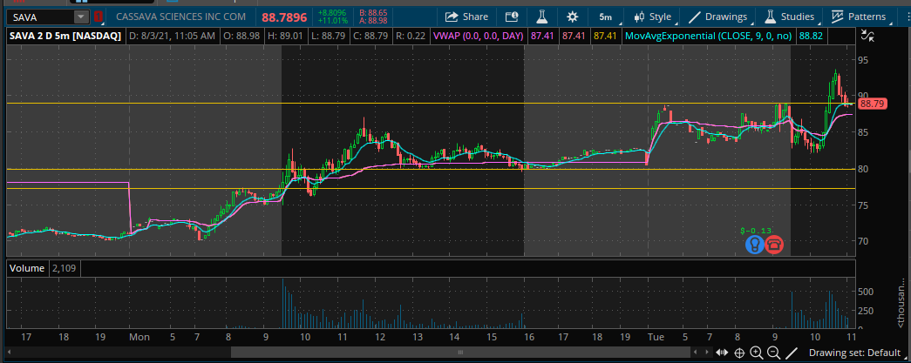Change the 5m timeframe
This screenshot has width=911, height=363.
(605, 17)
